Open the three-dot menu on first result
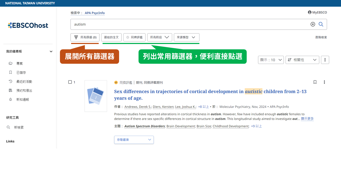Screen dimensions: 341x192 coord(324,82)
